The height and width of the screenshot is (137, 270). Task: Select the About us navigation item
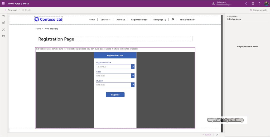coord(121,20)
